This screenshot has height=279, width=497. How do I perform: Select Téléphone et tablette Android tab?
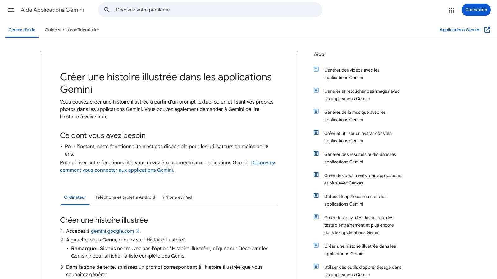(125, 197)
